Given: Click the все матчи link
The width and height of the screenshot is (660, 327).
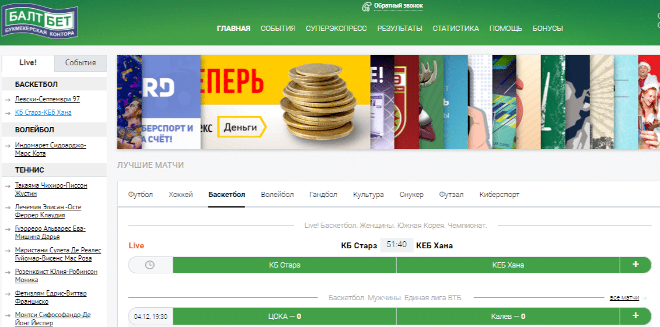Looking at the screenshot, I should click(x=624, y=298).
